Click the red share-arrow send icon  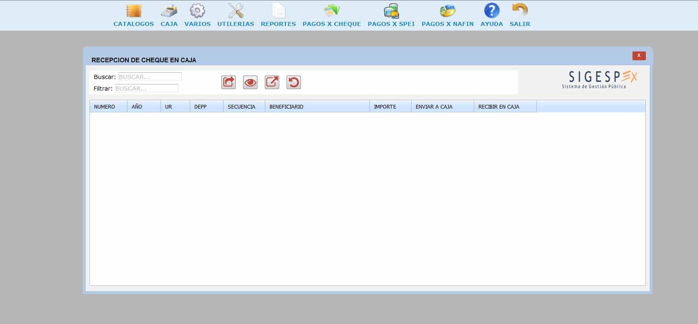pos(228,82)
